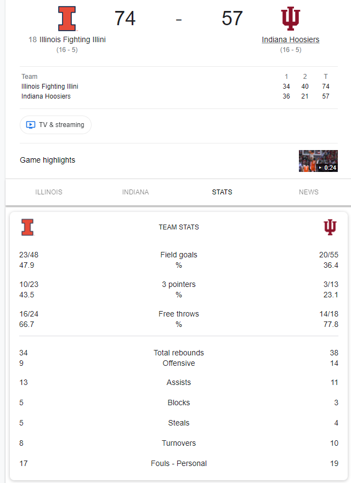Click Illinois Fighting Illini row in score table
The image size is (351, 483).
pyautogui.click(x=50, y=87)
